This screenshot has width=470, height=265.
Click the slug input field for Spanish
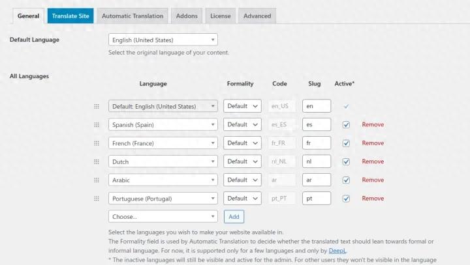pyautogui.click(x=317, y=124)
